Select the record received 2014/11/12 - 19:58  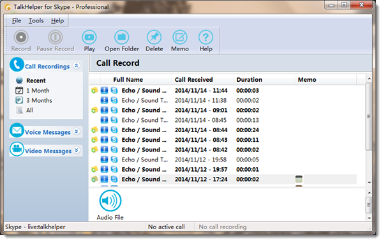(223, 160)
